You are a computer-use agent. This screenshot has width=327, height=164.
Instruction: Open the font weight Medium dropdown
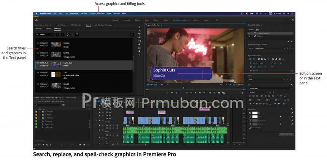coord(257,92)
